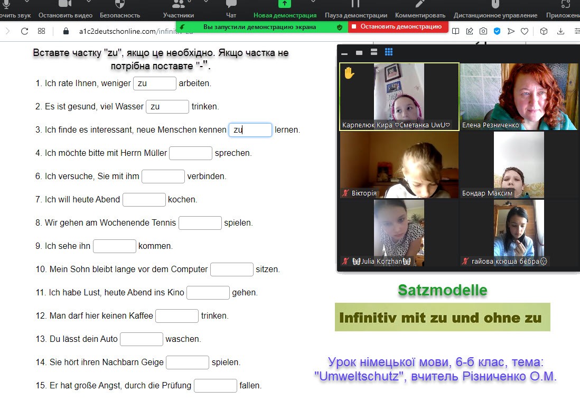Click the browser download icon

click(x=560, y=31)
